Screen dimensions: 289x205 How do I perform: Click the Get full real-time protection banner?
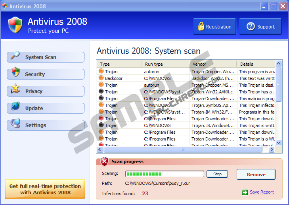point(45,189)
